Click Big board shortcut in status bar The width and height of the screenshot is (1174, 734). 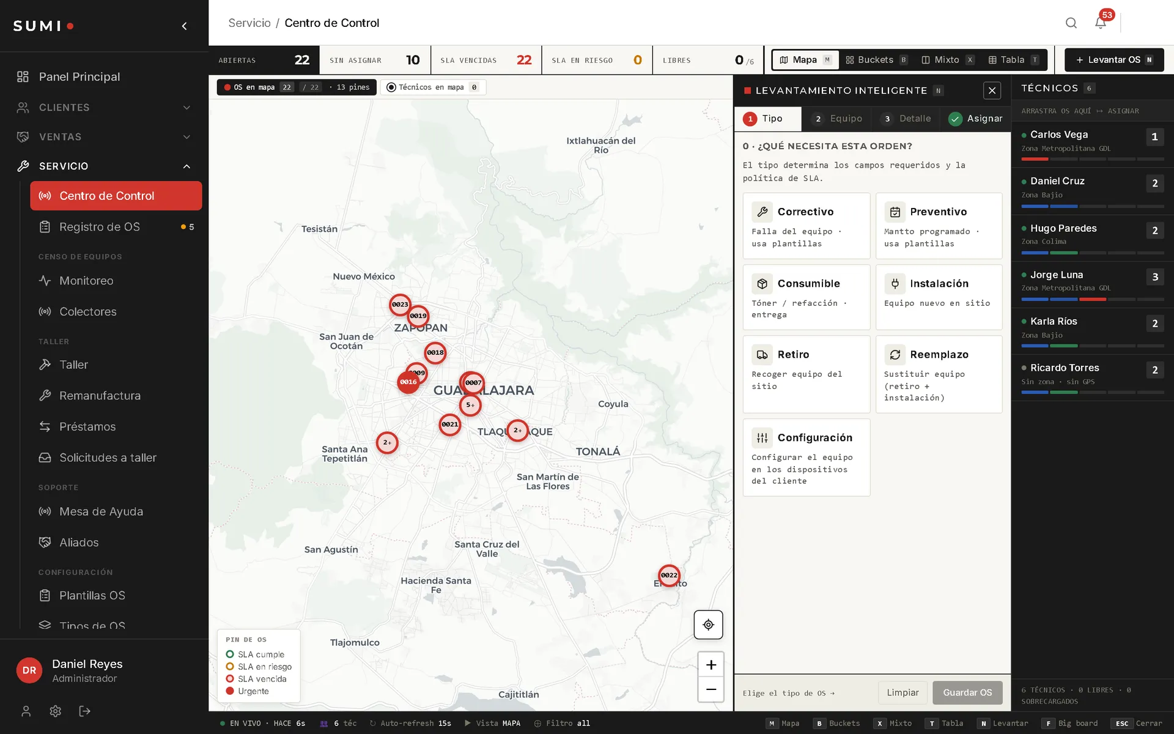pos(1070,723)
